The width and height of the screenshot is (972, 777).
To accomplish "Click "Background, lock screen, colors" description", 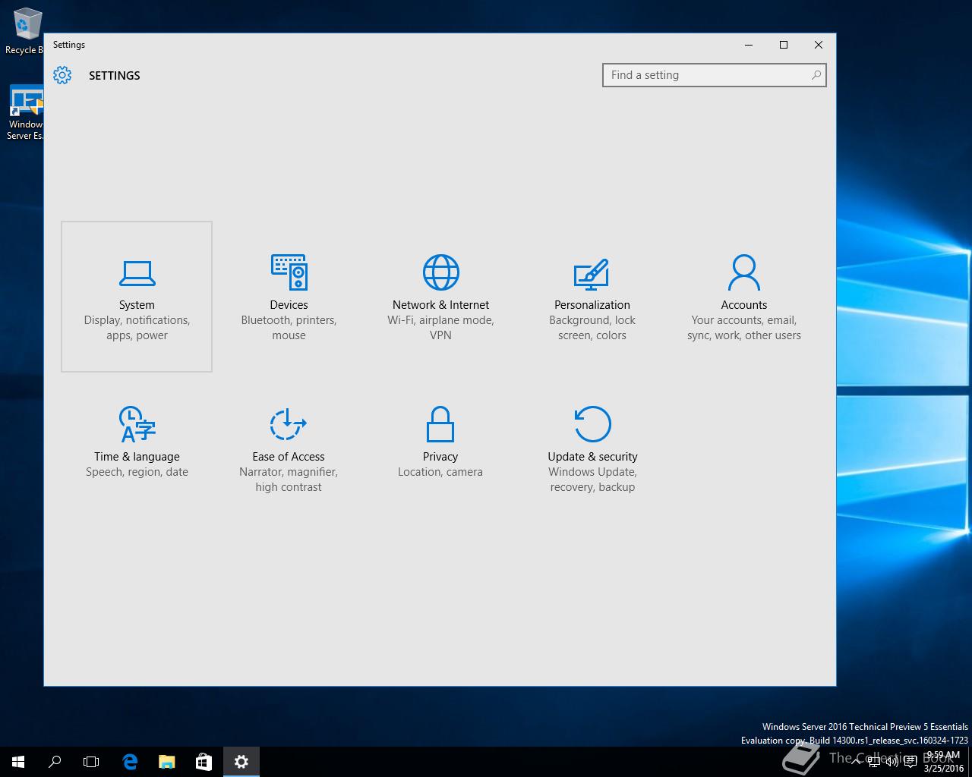I will point(592,328).
